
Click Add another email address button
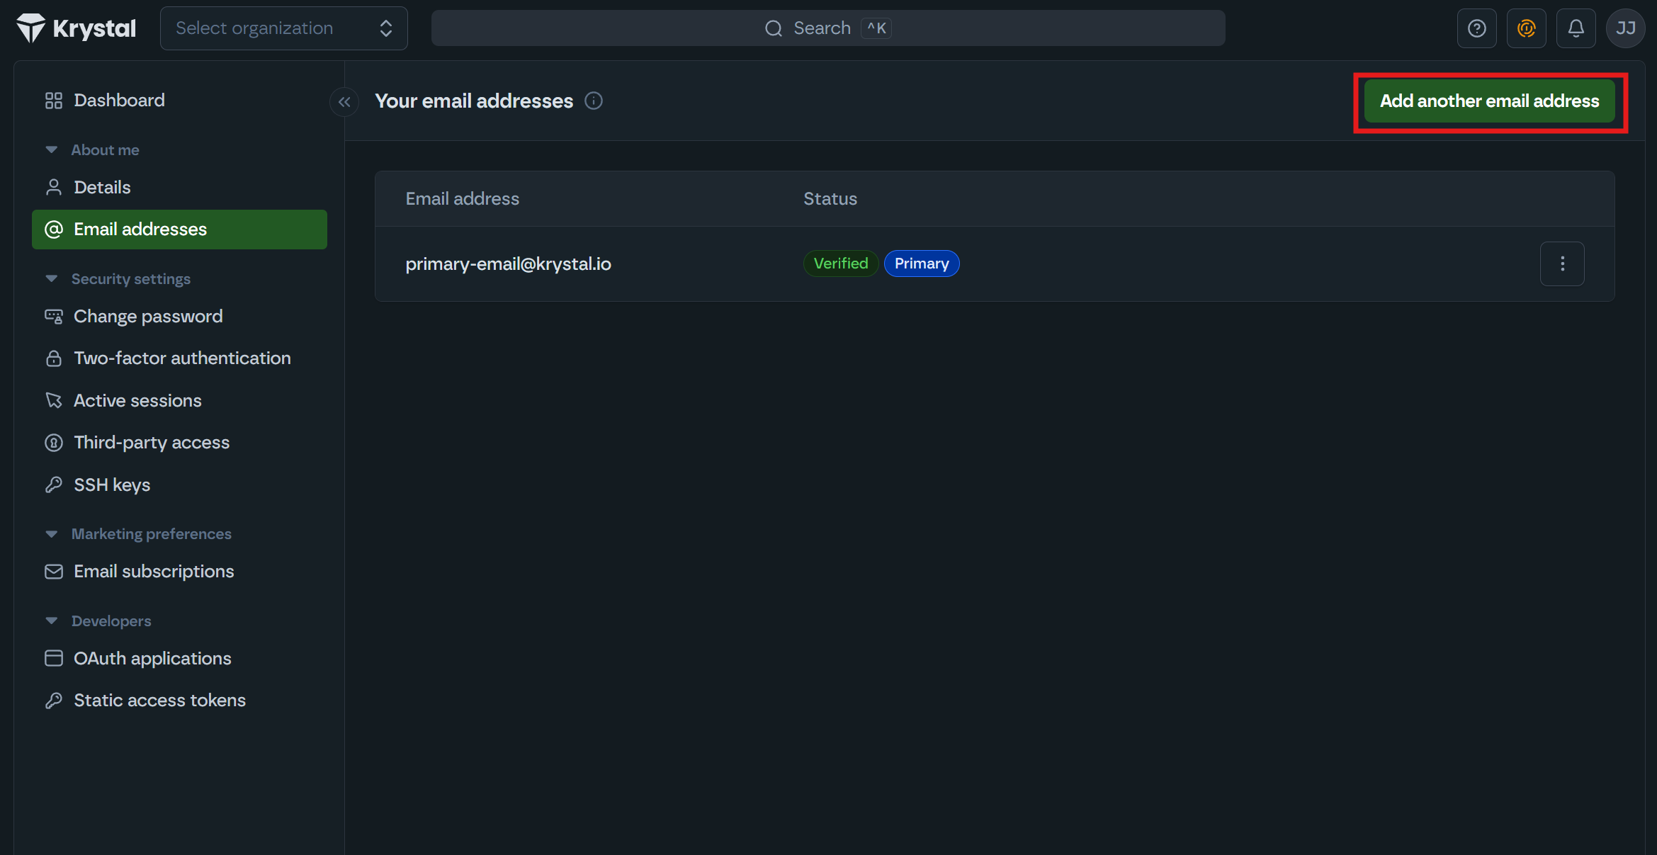coord(1489,101)
